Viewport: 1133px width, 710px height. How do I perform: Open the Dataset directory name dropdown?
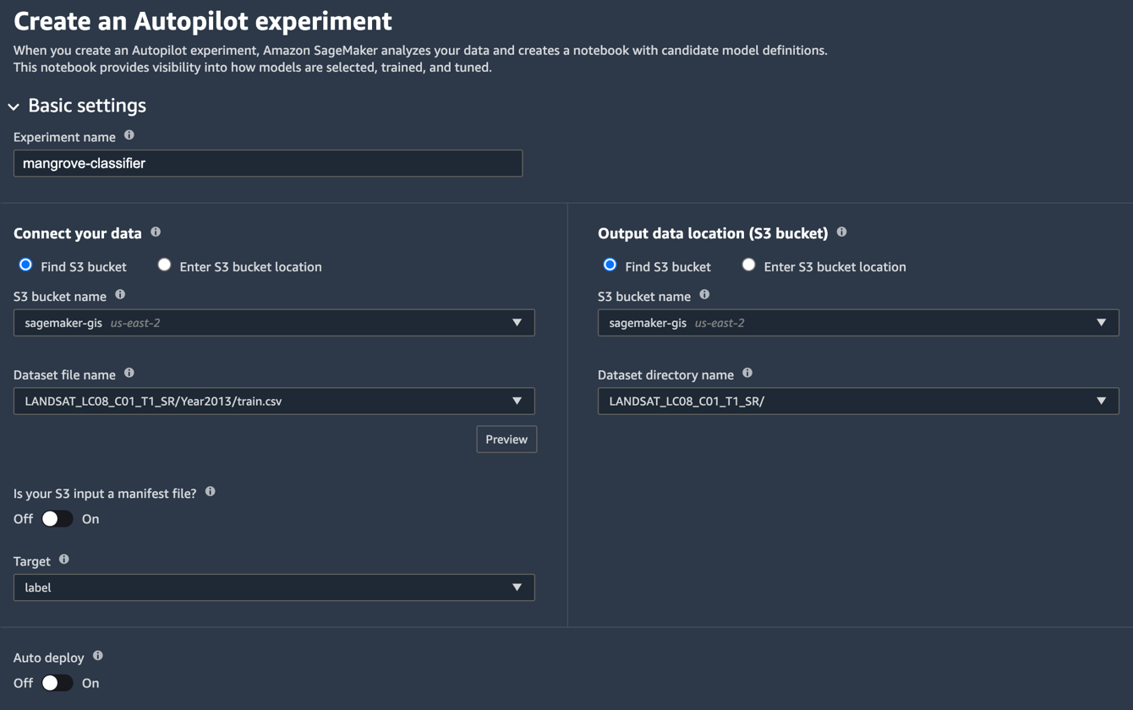[858, 401]
